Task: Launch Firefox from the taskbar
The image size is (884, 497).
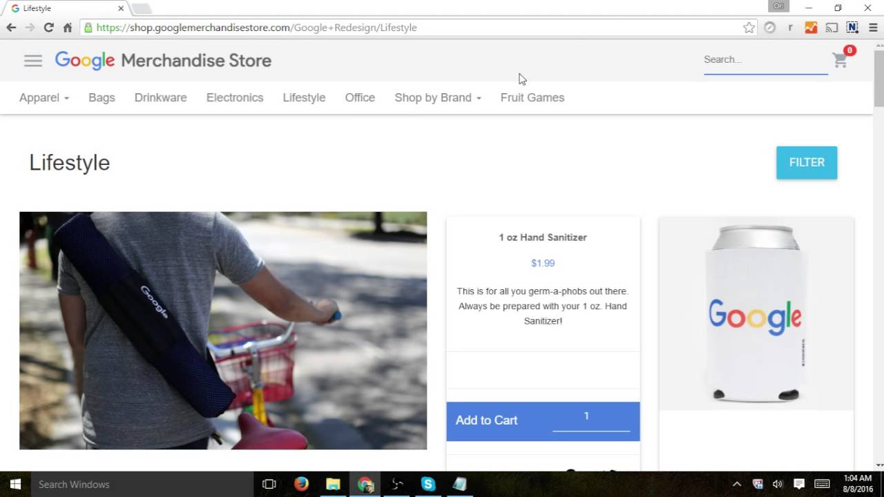Action: pyautogui.click(x=301, y=484)
